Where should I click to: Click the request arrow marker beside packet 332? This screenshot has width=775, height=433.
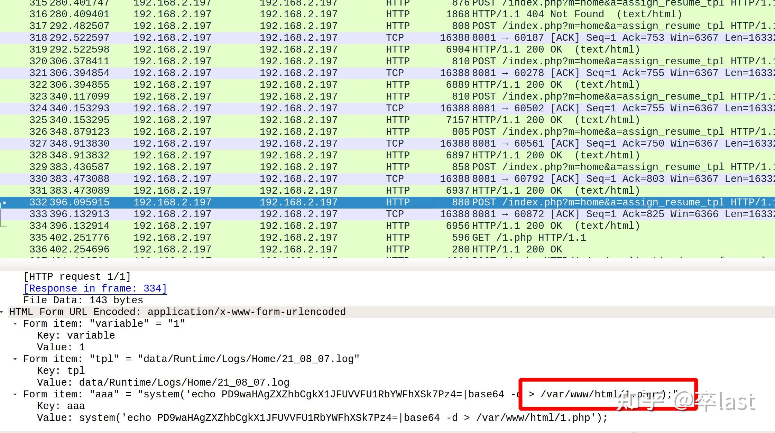[x=4, y=203]
